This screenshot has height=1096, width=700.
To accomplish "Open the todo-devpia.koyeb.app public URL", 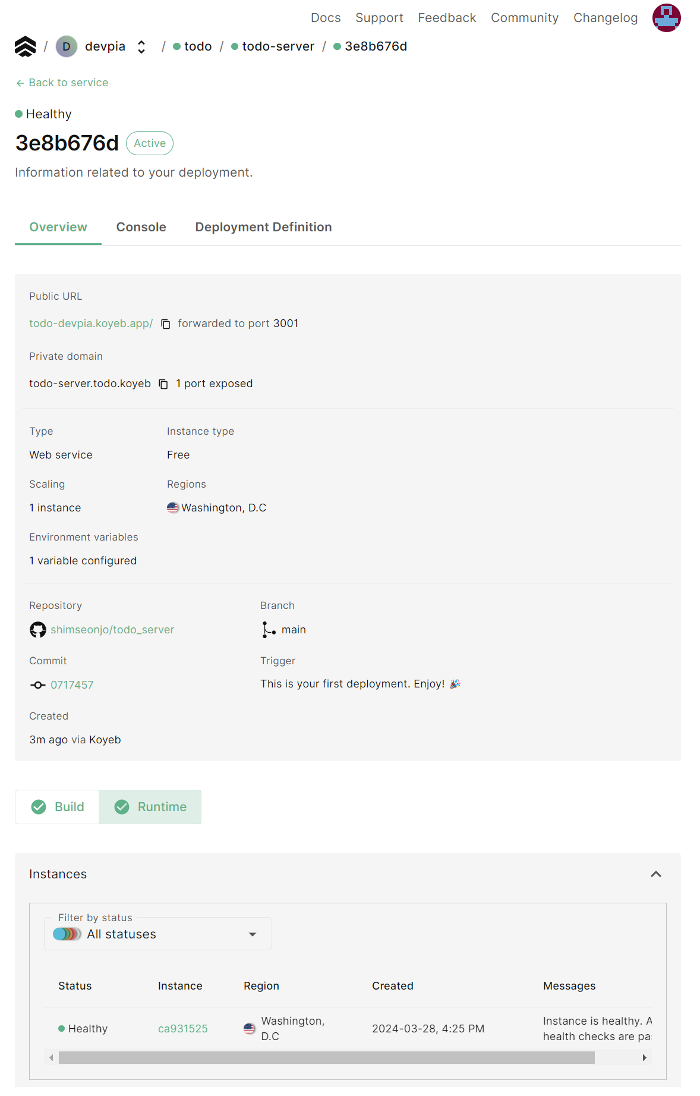I will pos(91,324).
